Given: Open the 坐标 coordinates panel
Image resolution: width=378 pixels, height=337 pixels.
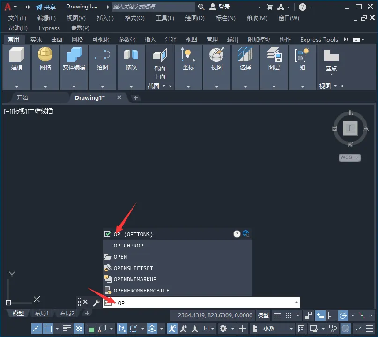Looking at the screenshot, I should coord(188,67).
